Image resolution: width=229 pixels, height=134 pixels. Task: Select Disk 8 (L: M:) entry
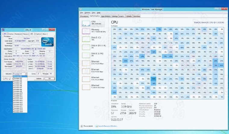(x=93, y=55)
